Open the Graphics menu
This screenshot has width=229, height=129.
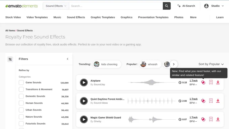click(127, 17)
